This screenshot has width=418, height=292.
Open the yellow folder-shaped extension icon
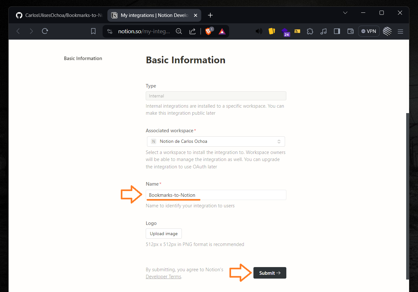coord(297,31)
